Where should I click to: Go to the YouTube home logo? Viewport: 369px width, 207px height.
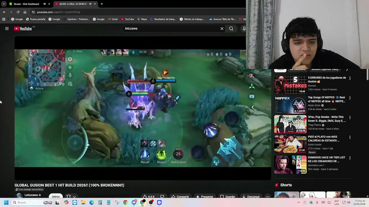pos(23,28)
